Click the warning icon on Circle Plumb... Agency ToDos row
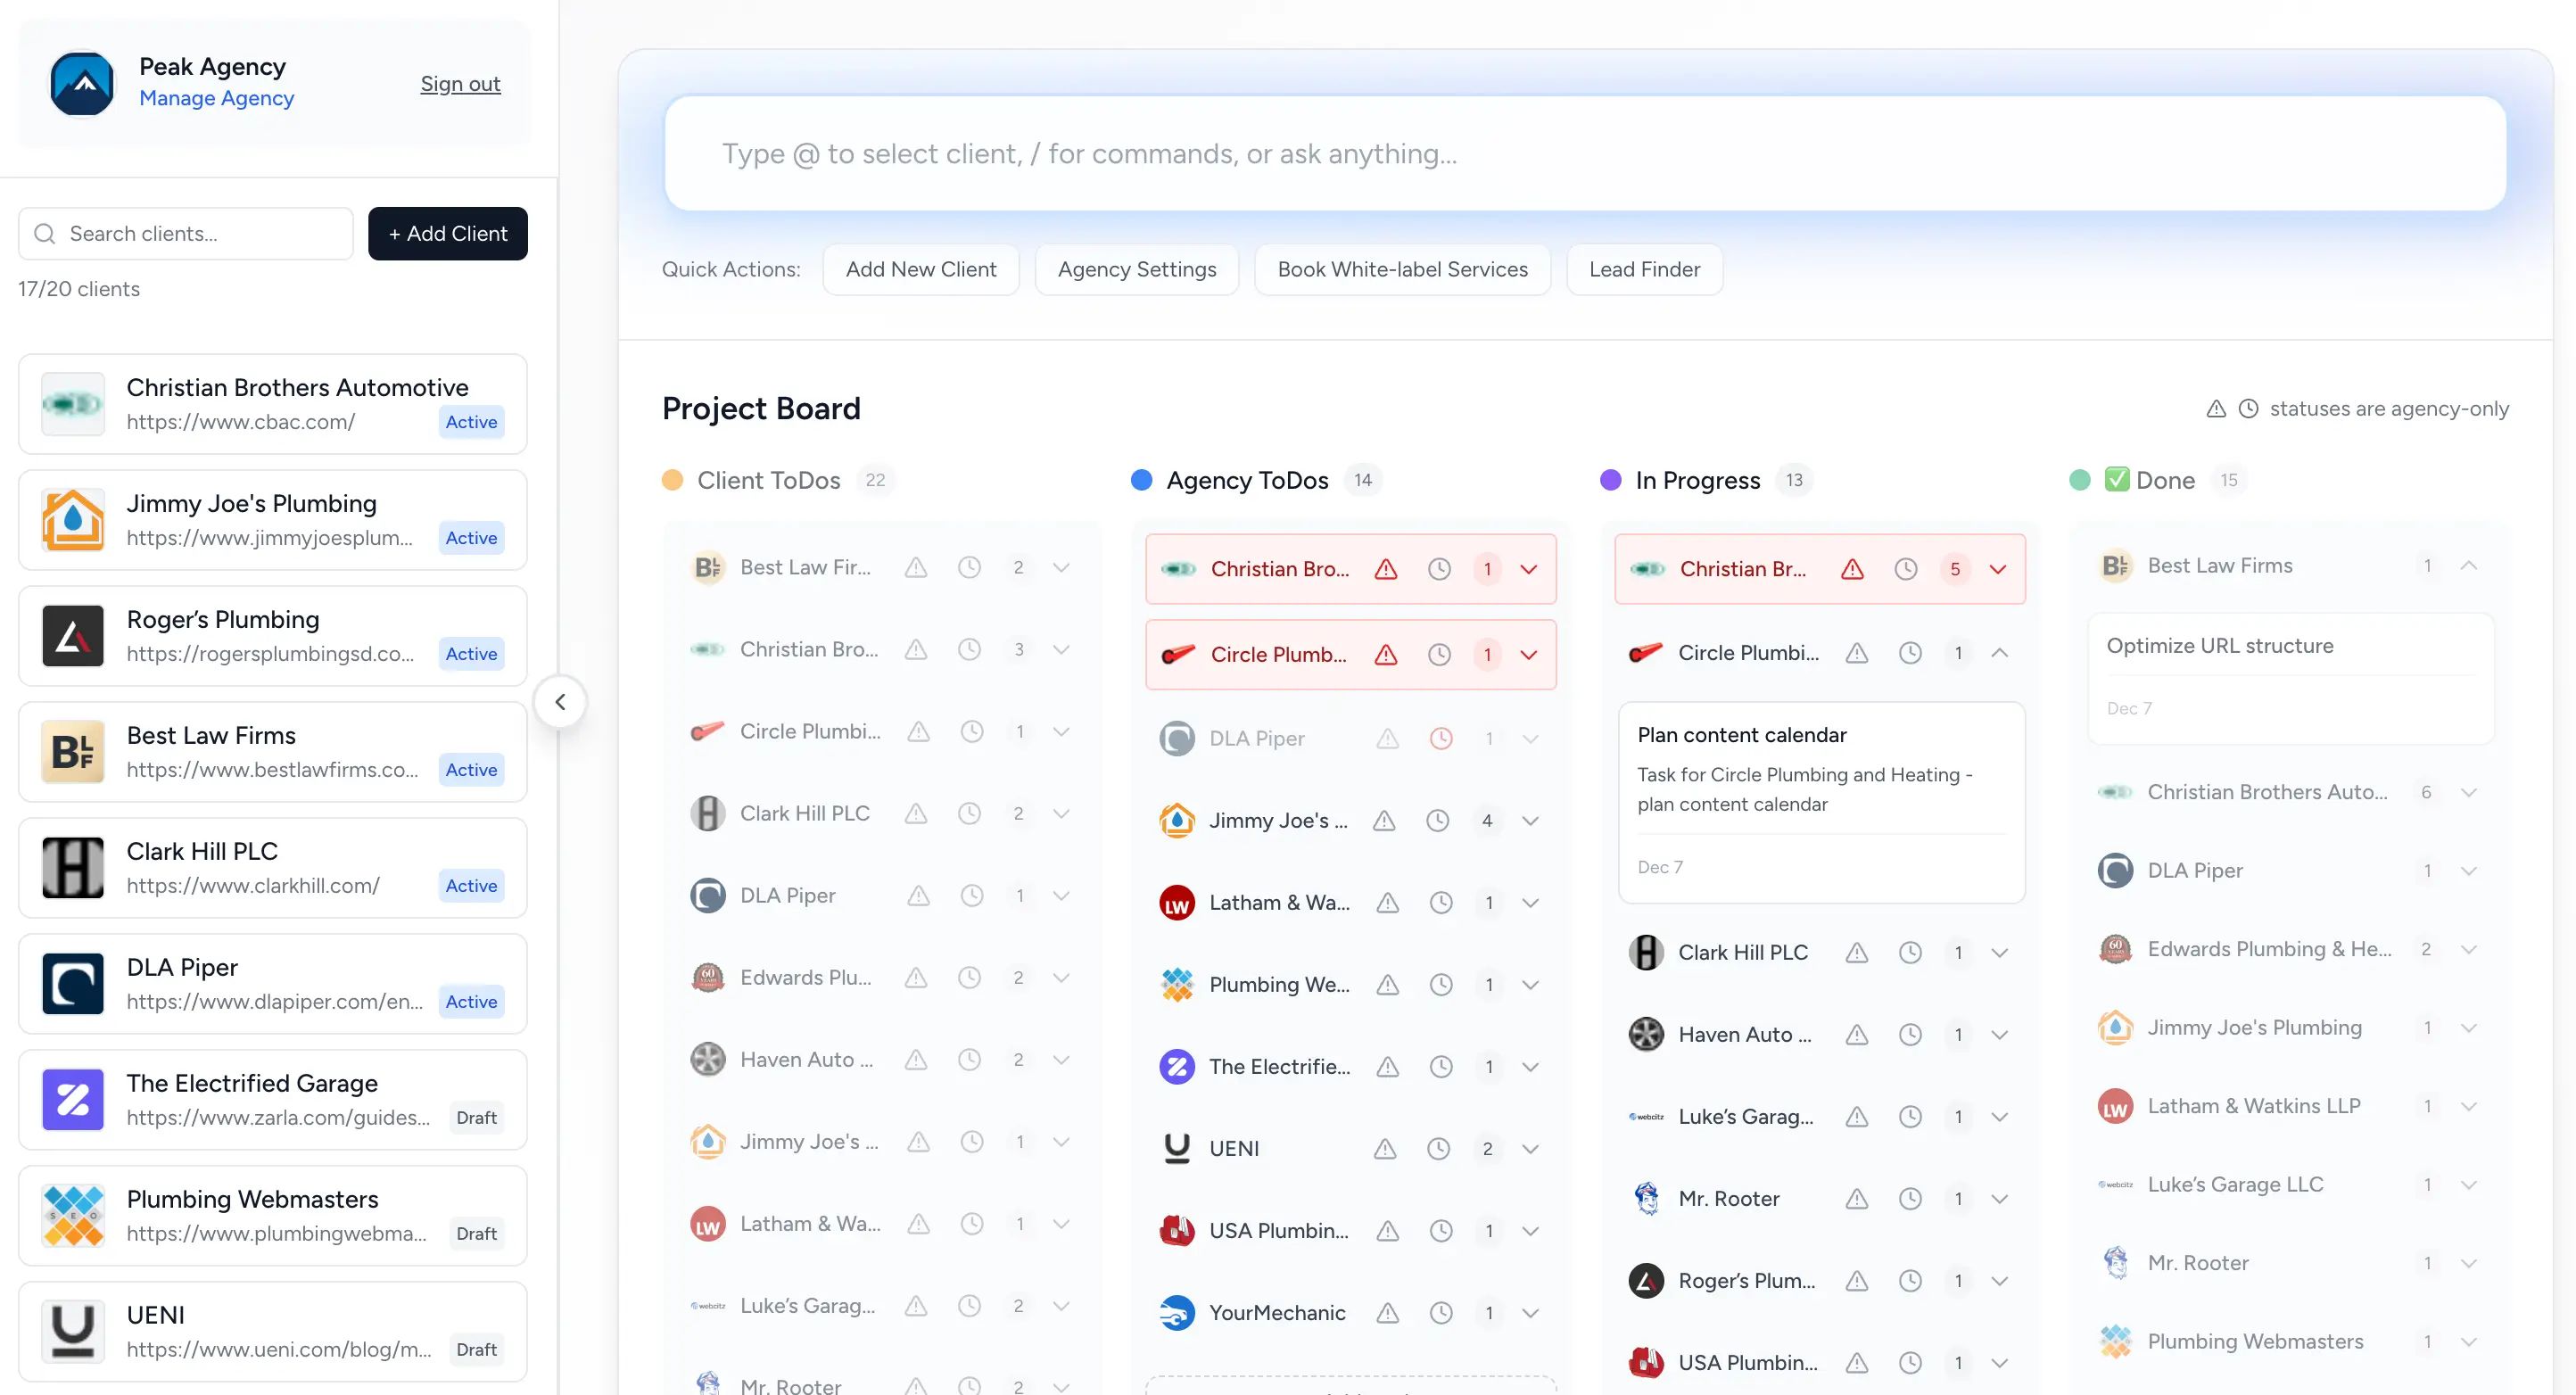Screen dimensions: 2576x1395 click(1386, 655)
